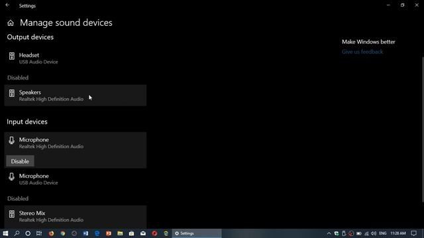Open Action Center notifications icon

(x=413, y=233)
